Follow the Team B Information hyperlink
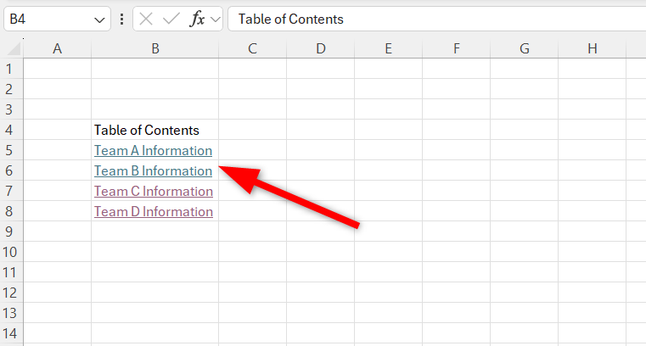 coord(153,171)
